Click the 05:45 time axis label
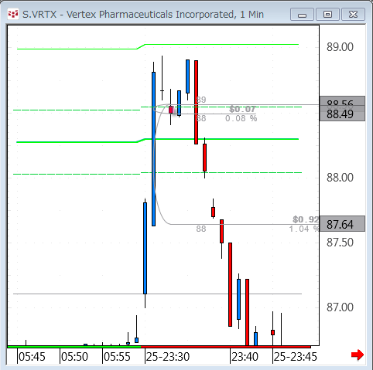The width and height of the screenshot is (373, 370). click(32, 357)
